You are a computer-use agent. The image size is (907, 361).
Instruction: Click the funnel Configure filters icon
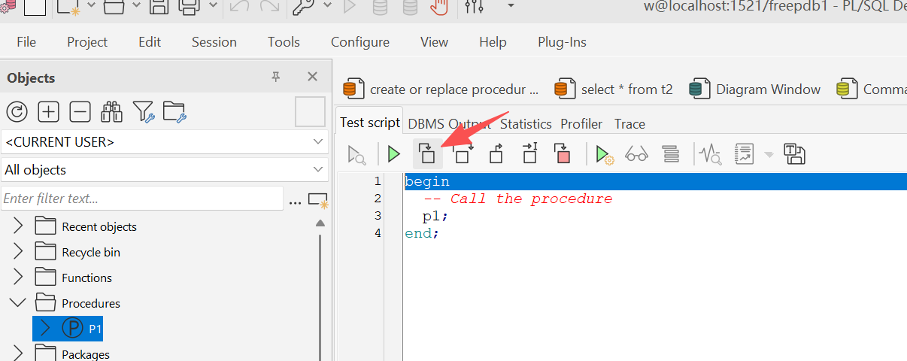144,112
